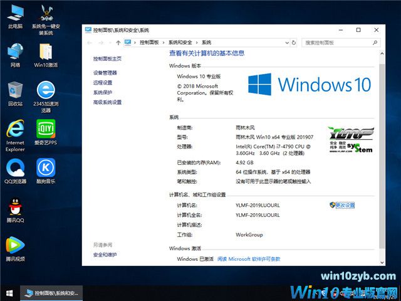Open the This PC desktop icon
This screenshot has width=401, height=301.
click(x=15, y=16)
